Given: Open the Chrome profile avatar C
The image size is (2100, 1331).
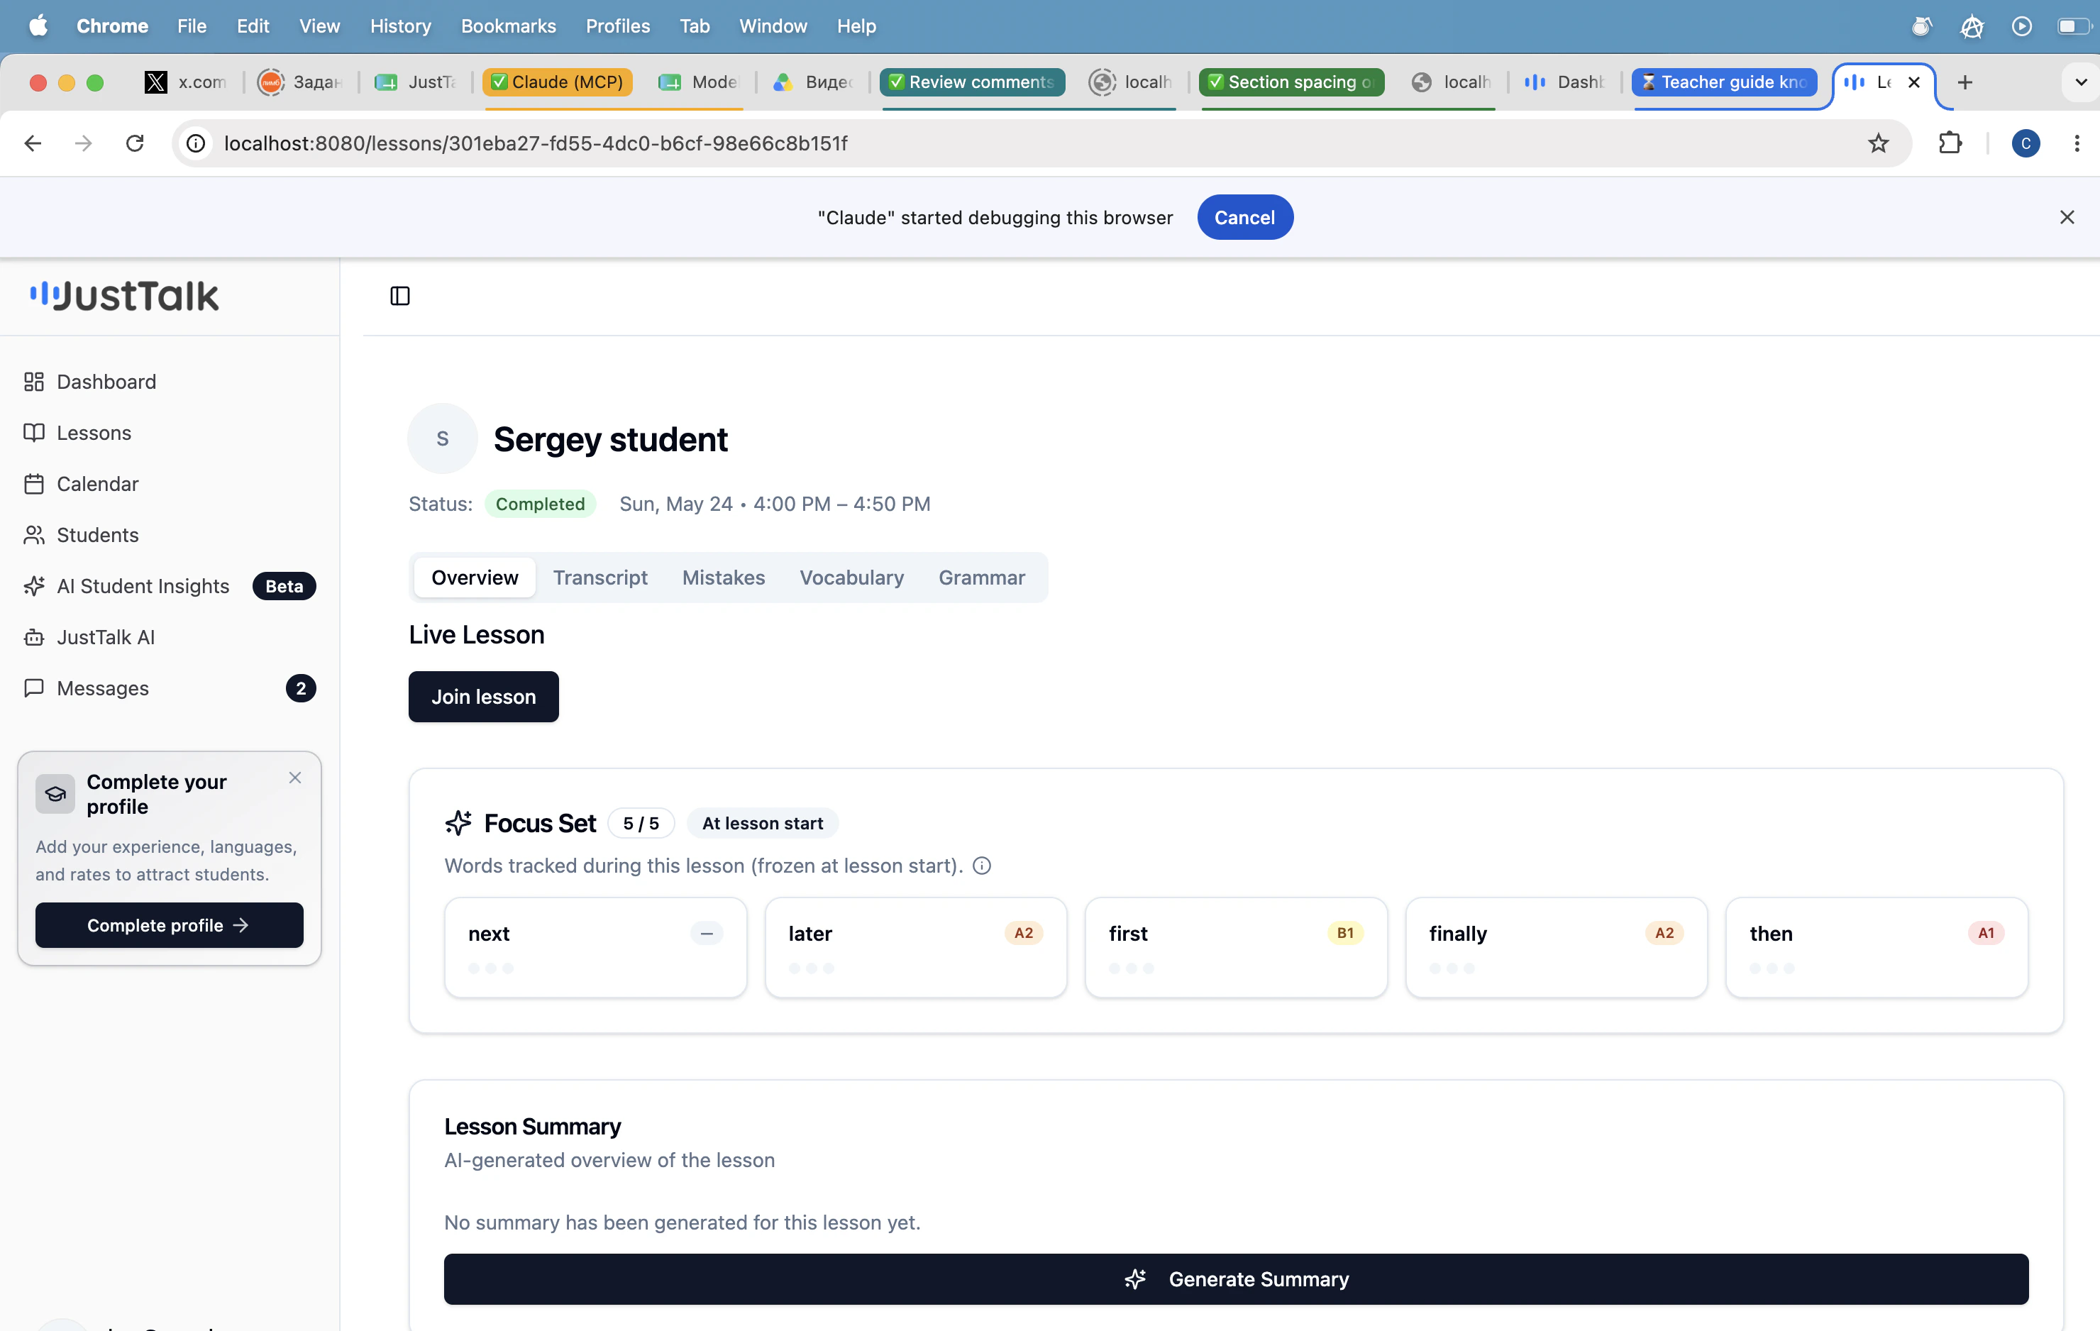Looking at the screenshot, I should (x=2025, y=143).
